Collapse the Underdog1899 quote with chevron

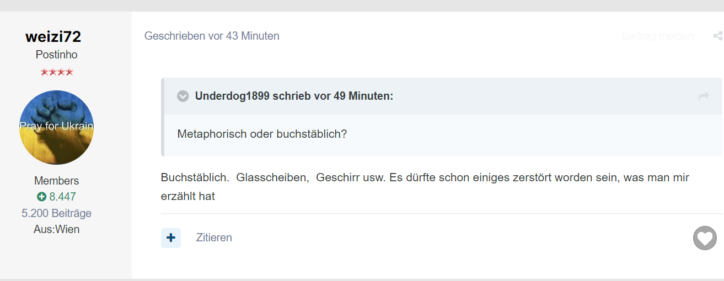pos(183,96)
